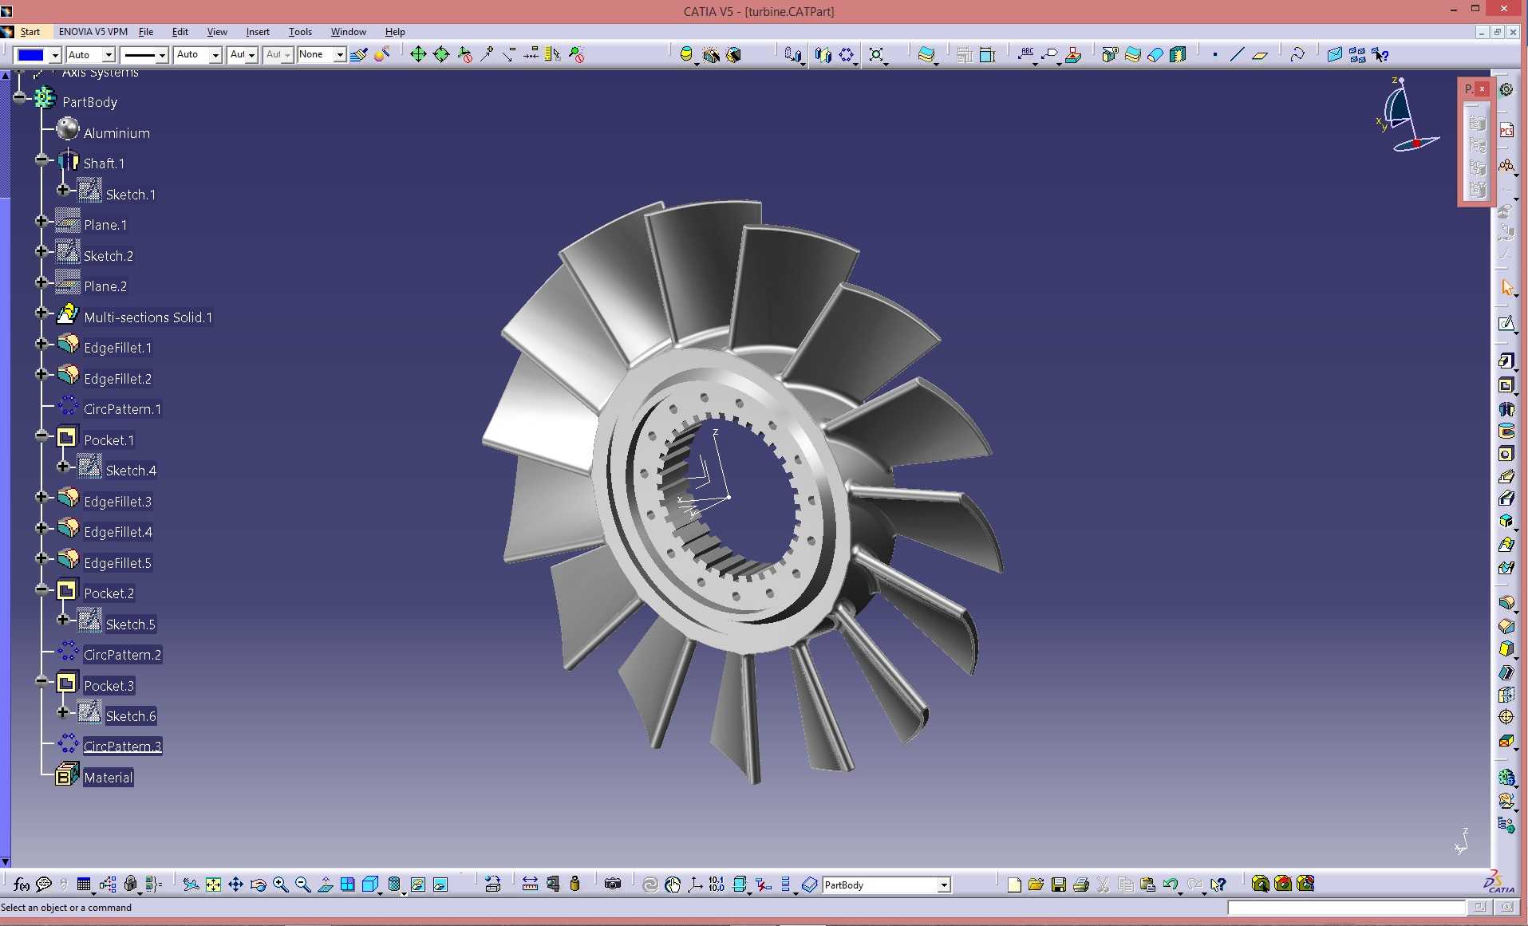Select EdgeFillet.3 in the tree
1528x926 pixels.
point(117,502)
